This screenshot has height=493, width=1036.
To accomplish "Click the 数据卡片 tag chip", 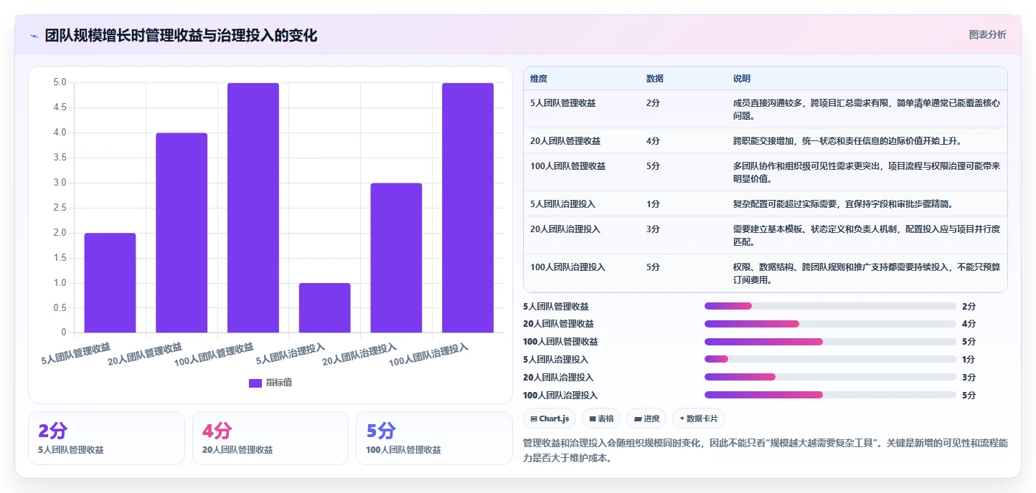I will 699,418.
